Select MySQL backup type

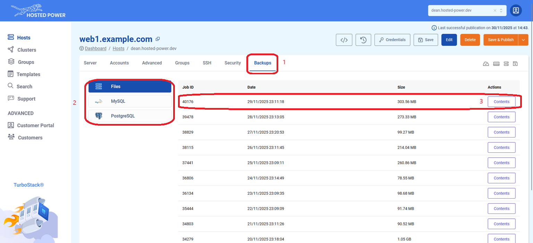click(x=129, y=101)
